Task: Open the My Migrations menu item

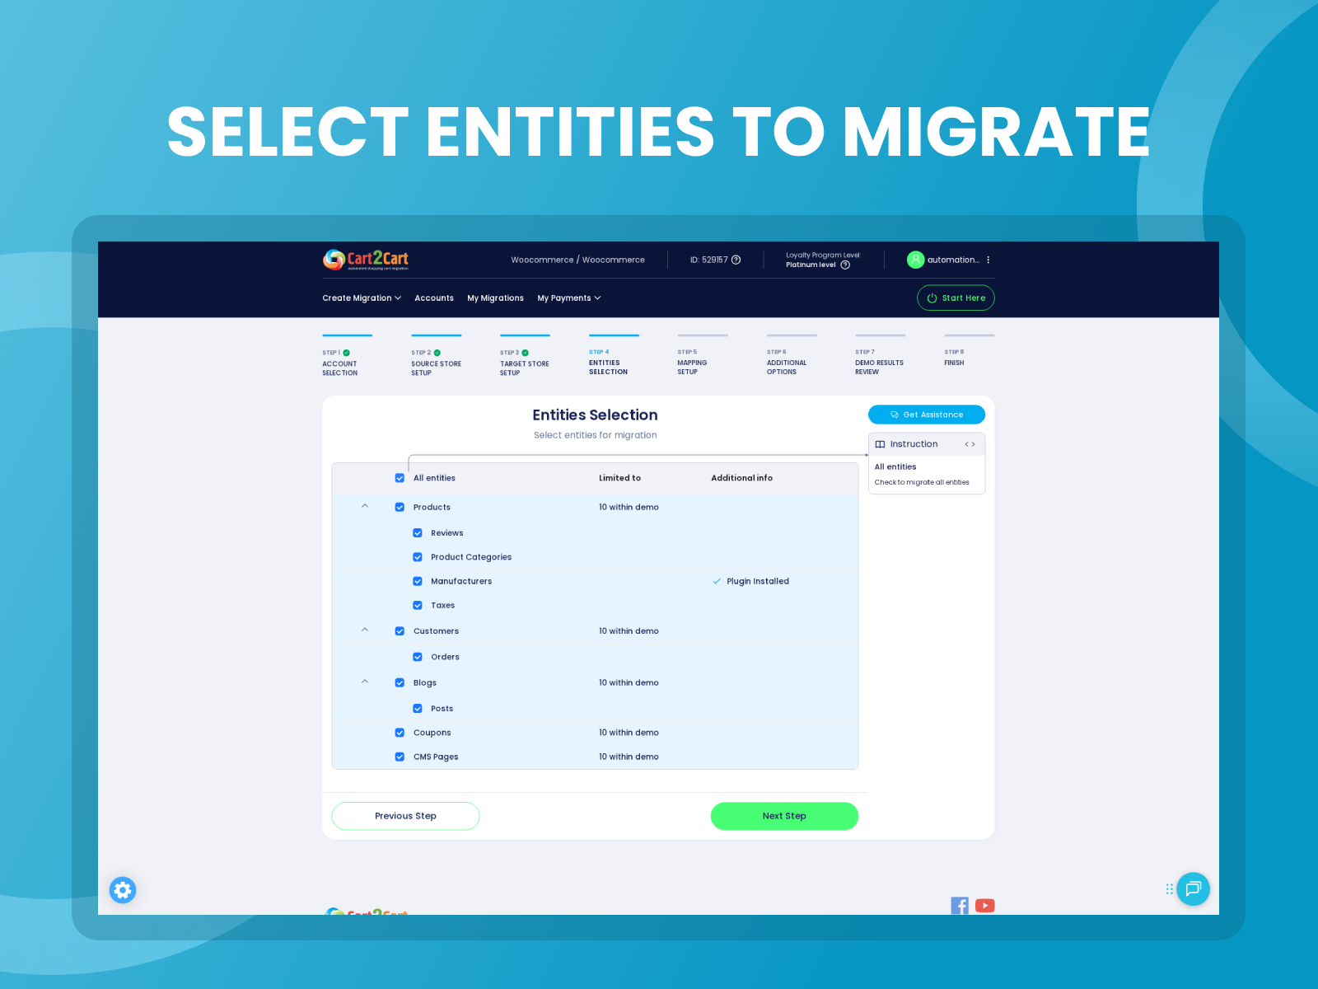Action: click(495, 298)
